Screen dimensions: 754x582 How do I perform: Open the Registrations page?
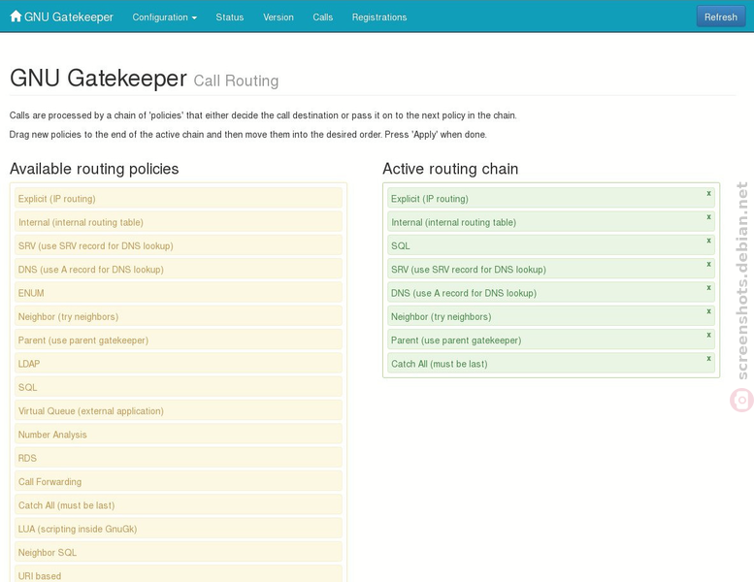point(378,17)
